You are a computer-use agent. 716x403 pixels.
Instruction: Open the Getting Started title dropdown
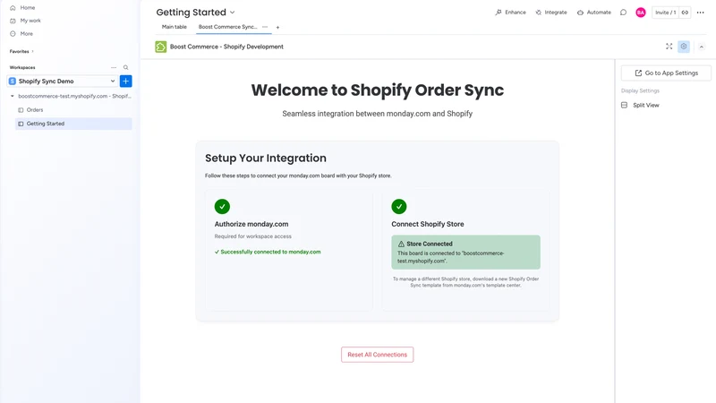233,13
